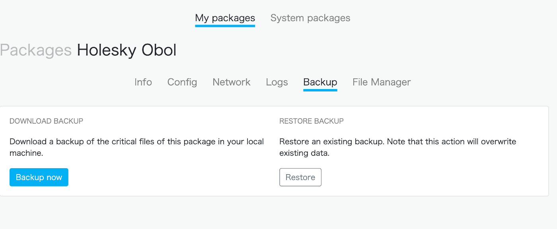
Task: Click the Restore button
Action: point(300,177)
